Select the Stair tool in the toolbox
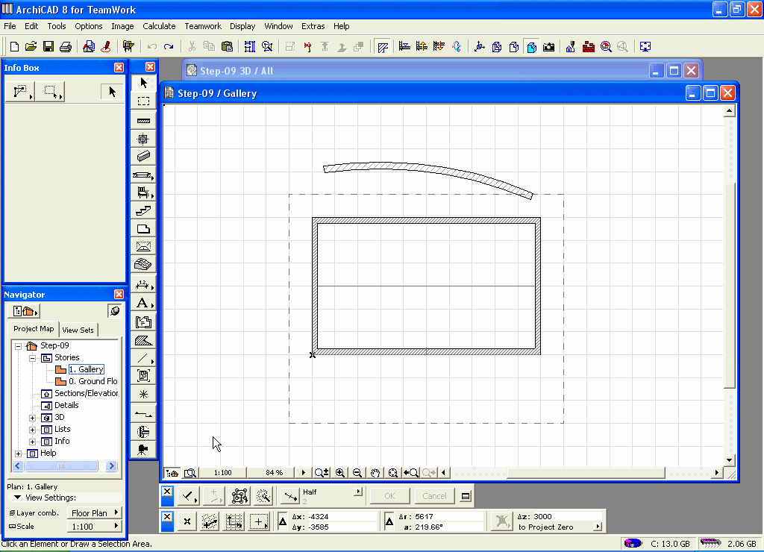Viewport: 764px width, 552px height. 144,211
